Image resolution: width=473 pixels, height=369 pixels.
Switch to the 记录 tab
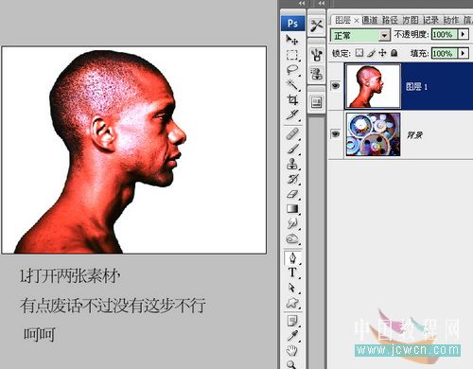tap(430, 20)
